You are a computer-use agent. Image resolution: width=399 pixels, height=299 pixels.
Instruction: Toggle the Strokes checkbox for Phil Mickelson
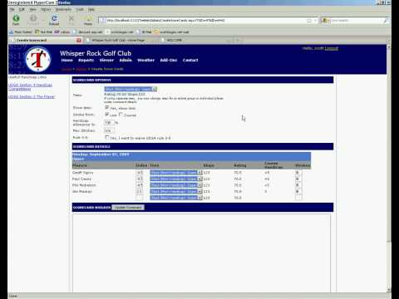pos(298,185)
